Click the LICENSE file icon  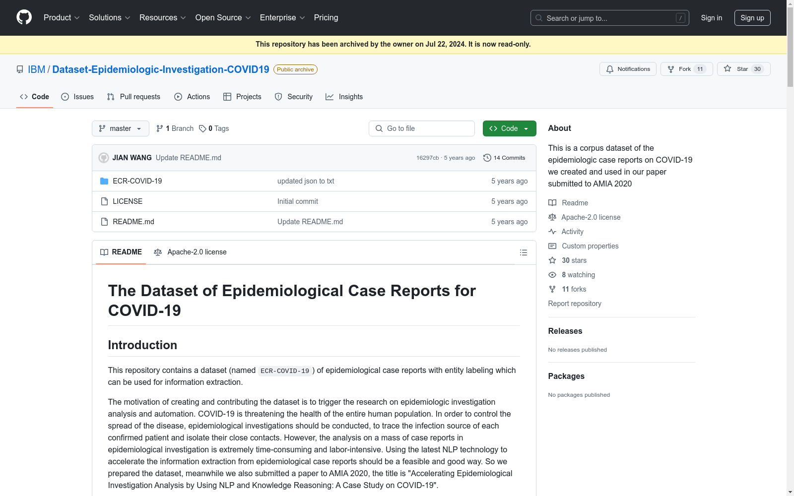click(x=104, y=201)
